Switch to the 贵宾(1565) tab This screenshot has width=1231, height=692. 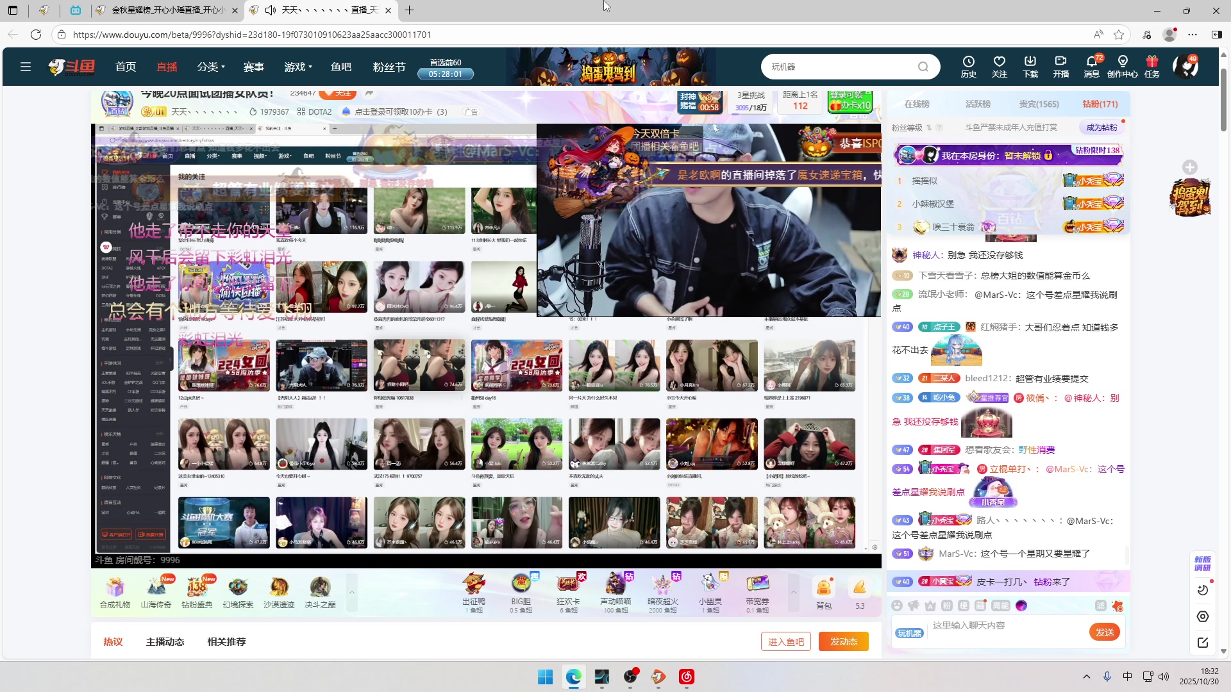tap(1039, 104)
